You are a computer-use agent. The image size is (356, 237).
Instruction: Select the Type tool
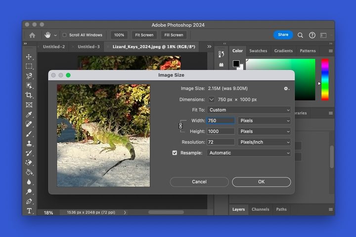click(x=29, y=211)
